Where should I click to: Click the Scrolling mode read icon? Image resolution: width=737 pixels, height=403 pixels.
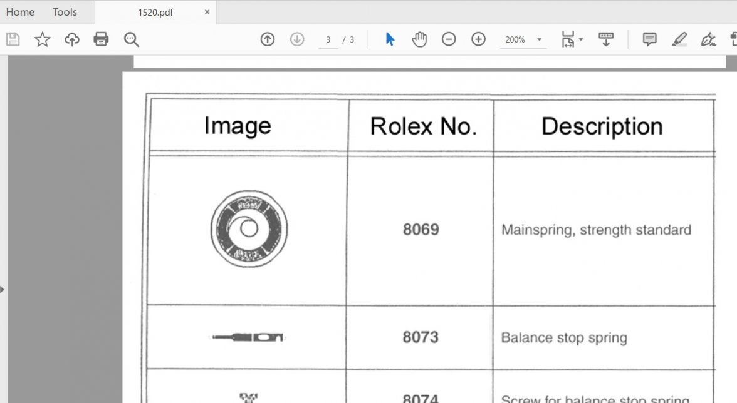pos(606,39)
